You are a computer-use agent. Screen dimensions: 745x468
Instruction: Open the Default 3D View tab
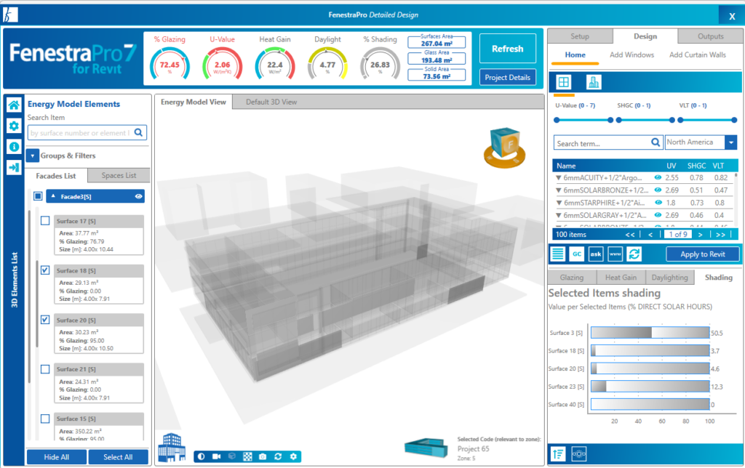(271, 102)
